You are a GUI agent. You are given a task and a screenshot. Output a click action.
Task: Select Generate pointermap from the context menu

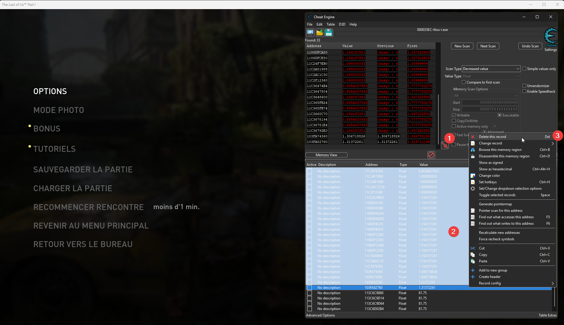tap(512, 204)
